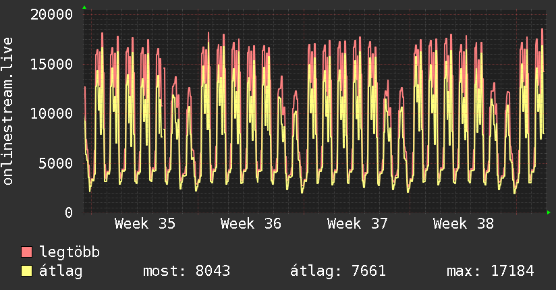
Task: Click the 15000 y-axis value
Action: 52,65
